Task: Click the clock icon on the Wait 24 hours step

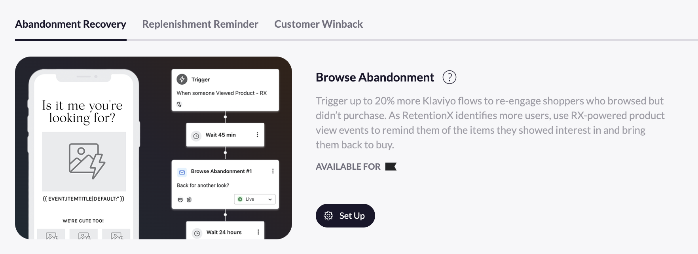Action: click(x=197, y=233)
